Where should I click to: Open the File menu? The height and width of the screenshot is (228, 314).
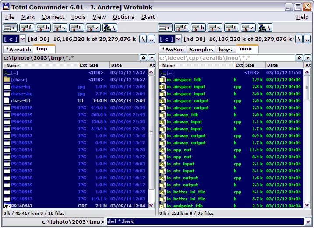pos(10,17)
